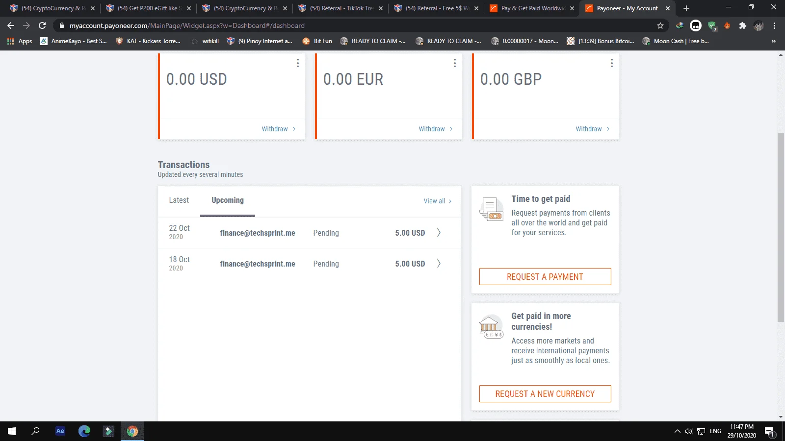Close the Payoneer - My Account tab

click(668, 8)
